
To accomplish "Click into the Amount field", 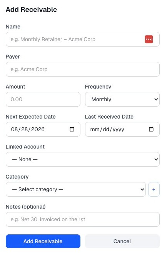I will tap(43, 99).
